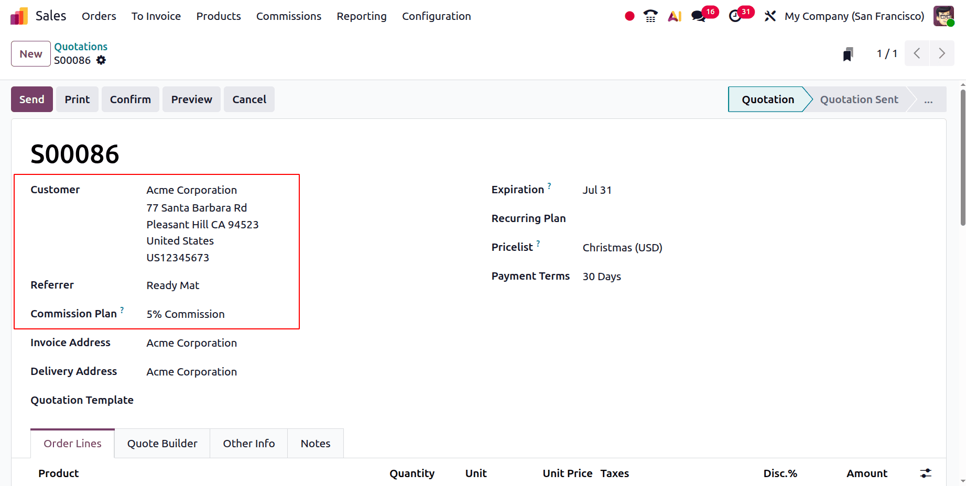This screenshot has height=486, width=966.
Task: Open the activities clock icon with 31 badge
Action: coord(741,14)
